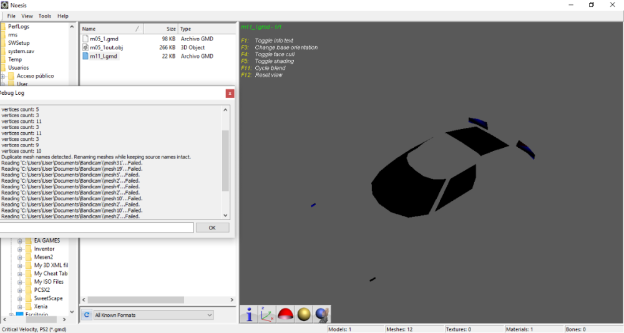The height and width of the screenshot is (333, 624).
Task: Select the Xenia folder in tree
Action: pyautogui.click(x=41, y=306)
